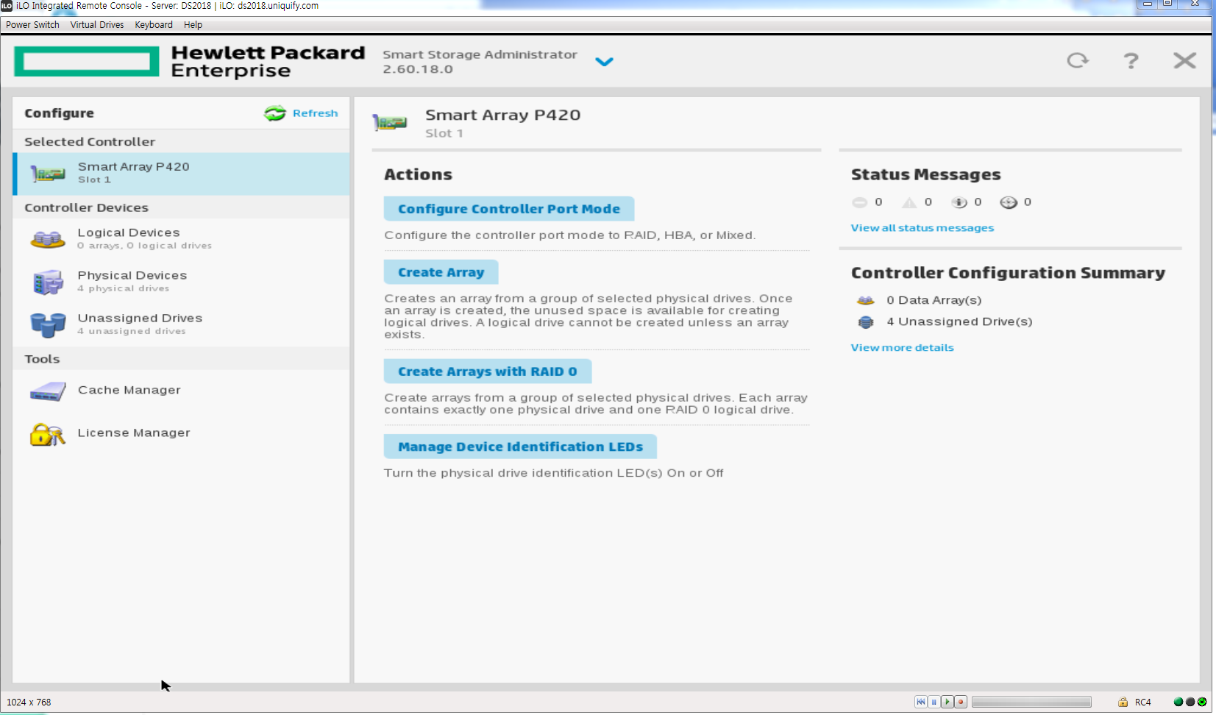The width and height of the screenshot is (1216, 715).
Task: Click the License Manager padlock-and-key icon
Action: [x=48, y=434]
